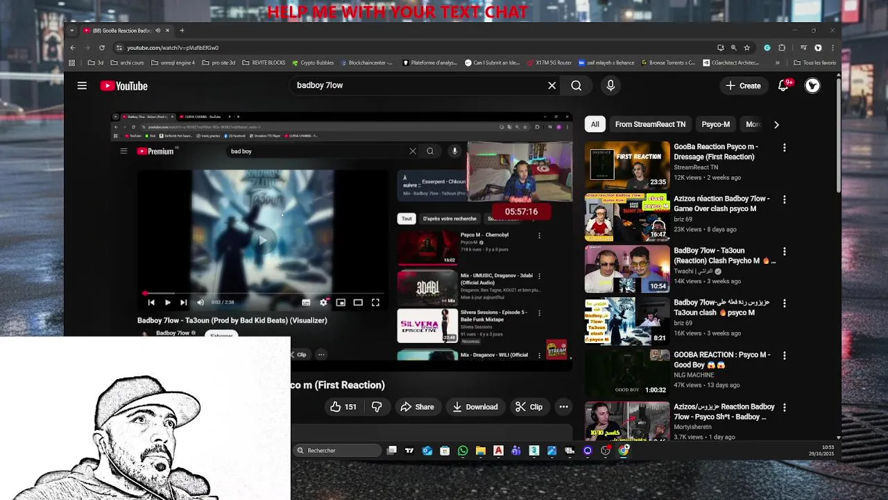This screenshot has height=500, width=888.
Task: Open more actions beside Clip button
Action: click(x=563, y=407)
